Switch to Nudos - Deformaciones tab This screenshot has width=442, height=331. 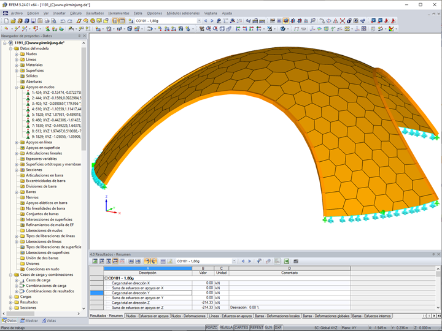[188, 316]
